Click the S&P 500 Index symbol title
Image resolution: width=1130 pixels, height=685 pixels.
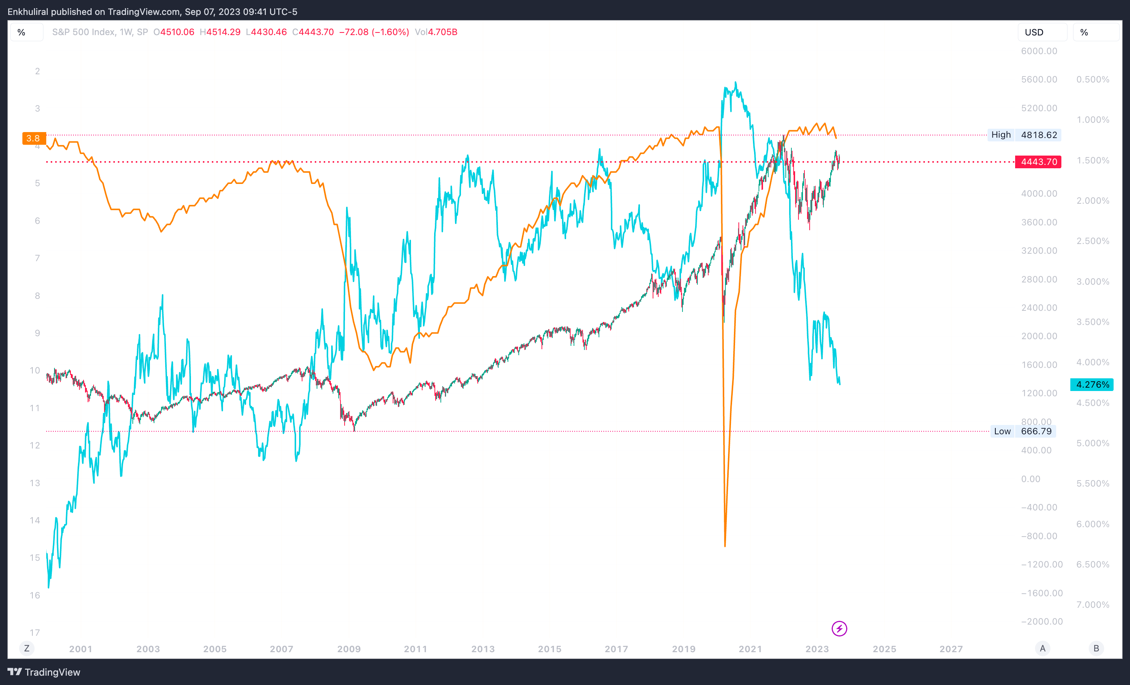[83, 32]
